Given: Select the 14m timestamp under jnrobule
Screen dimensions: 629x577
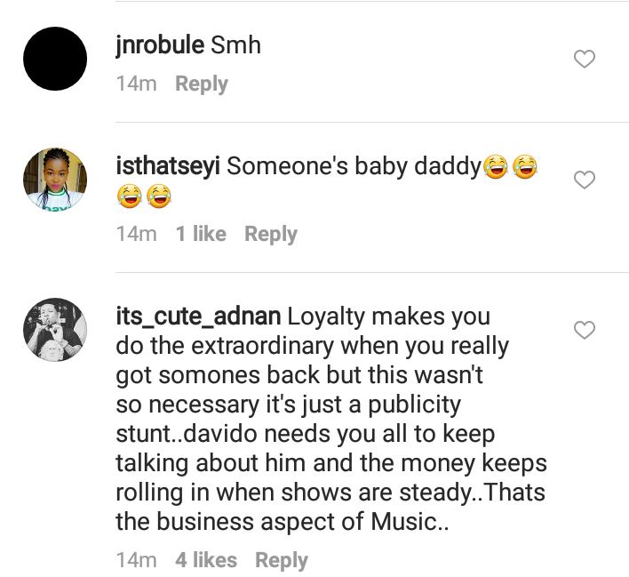Looking at the screenshot, I should (x=137, y=84).
